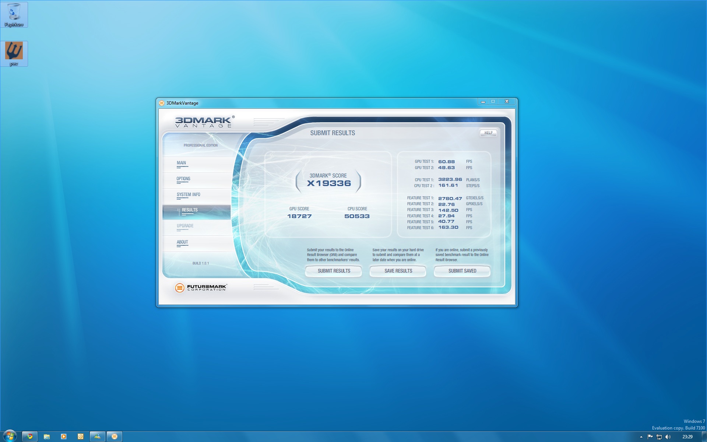Select the pwz desktop shortcut icon
This screenshot has height=442, width=707.
click(14, 54)
